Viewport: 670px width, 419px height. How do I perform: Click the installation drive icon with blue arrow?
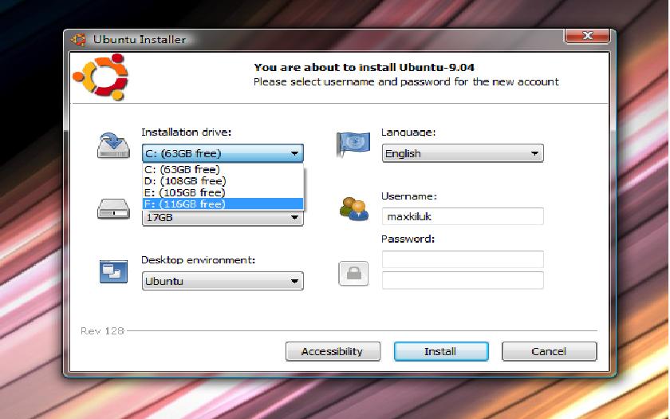pos(113,146)
